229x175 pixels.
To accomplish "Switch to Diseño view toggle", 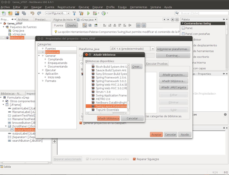I will point(72,26).
